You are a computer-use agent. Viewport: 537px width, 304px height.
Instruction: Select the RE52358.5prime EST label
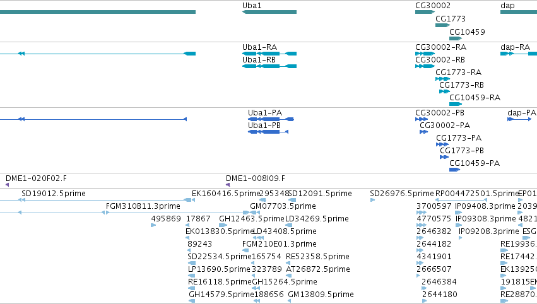(317, 257)
